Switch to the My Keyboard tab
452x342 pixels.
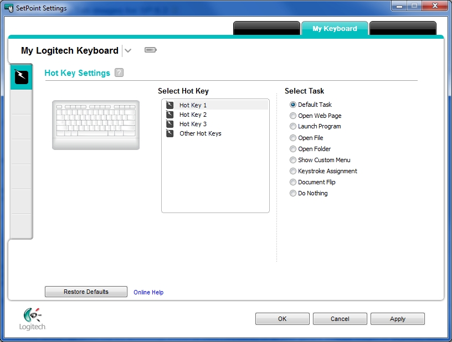[335, 28]
